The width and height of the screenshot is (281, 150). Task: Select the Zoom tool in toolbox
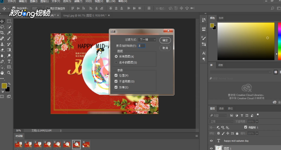[9, 73]
